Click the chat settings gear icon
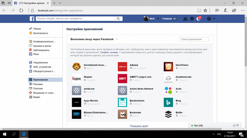247x138 pixels. pos(238,126)
